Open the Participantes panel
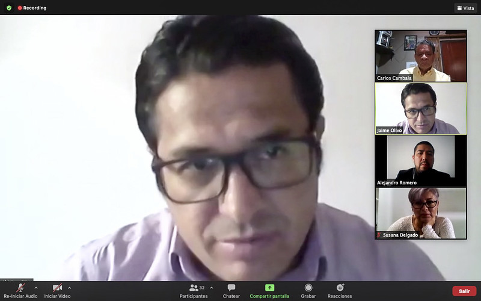 click(194, 291)
